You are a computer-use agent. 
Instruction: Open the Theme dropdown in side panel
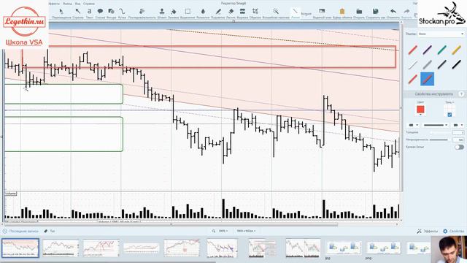tap(441, 34)
